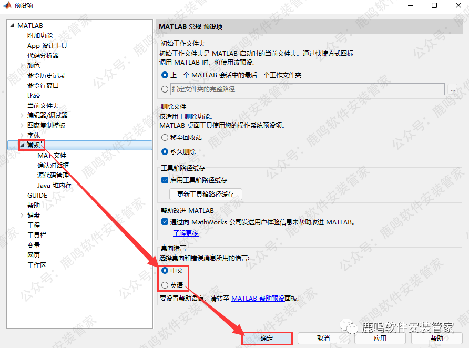Click the 指定文件夹的完整路径 input field
The height and width of the screenshot is (348, 469).
[307, 89]
